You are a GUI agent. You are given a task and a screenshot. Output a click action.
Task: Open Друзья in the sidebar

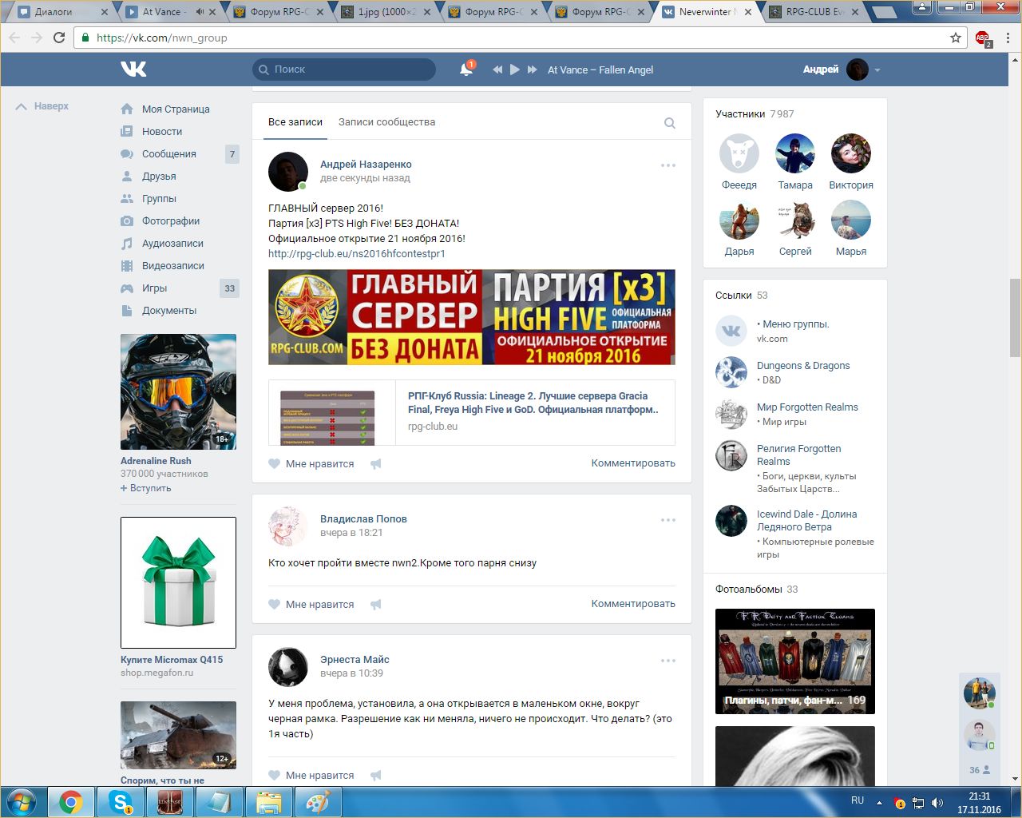point(159,177)
